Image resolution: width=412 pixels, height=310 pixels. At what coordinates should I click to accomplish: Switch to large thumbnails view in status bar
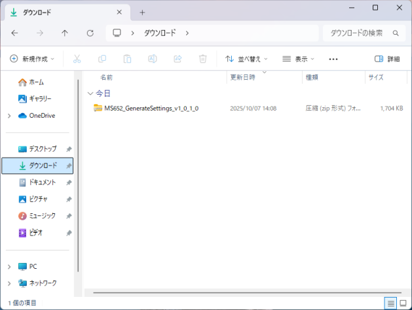coord(402,303)
